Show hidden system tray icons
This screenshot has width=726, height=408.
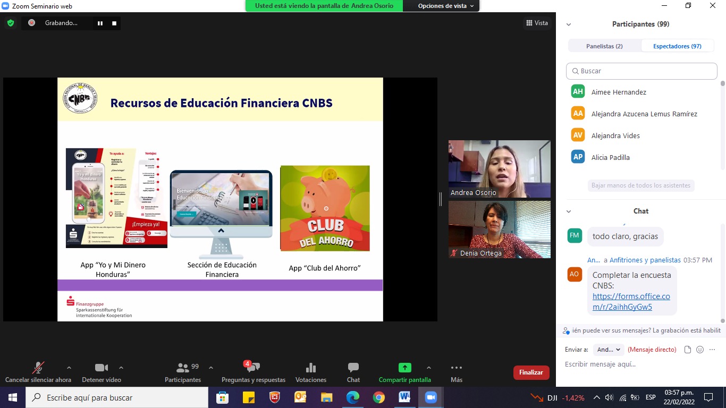(596, 397)
